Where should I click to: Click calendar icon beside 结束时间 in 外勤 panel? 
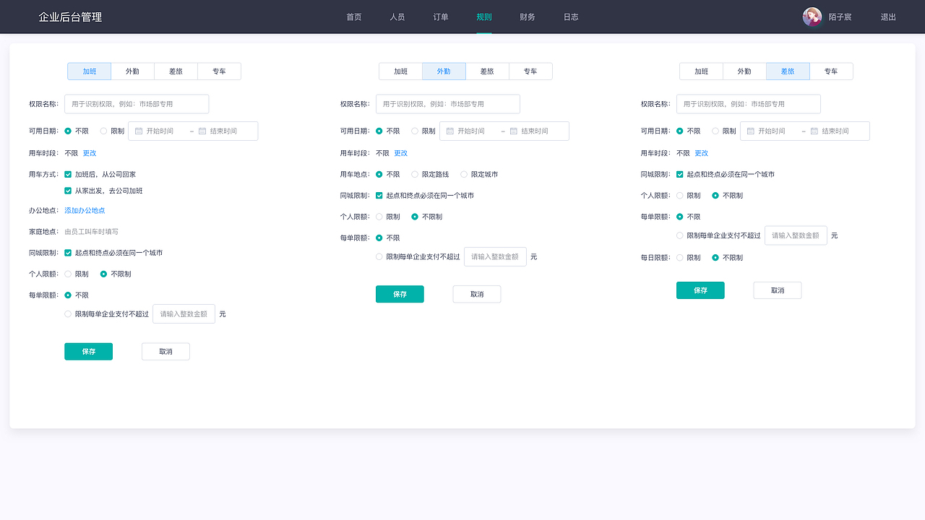(x=514, y=131)
